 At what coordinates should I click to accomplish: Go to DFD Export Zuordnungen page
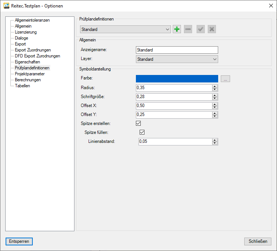pyautogui.click(x=37, y=56)
